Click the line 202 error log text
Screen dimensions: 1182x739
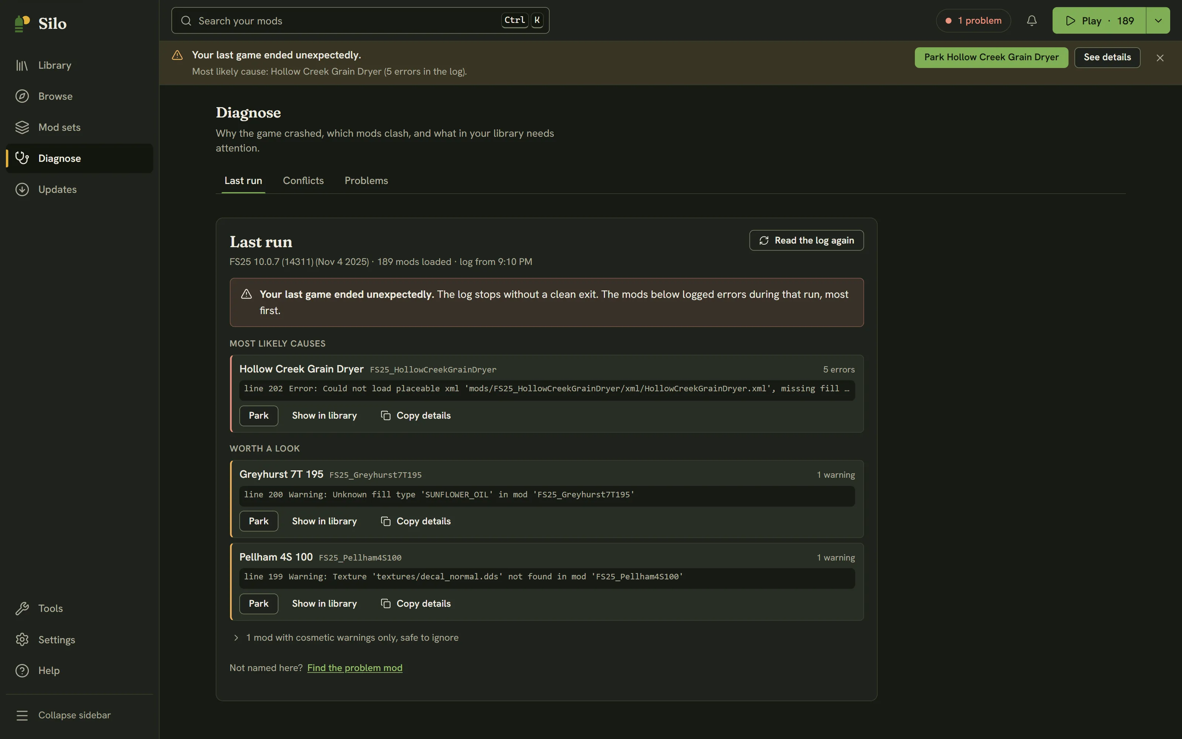pos(547,389)
